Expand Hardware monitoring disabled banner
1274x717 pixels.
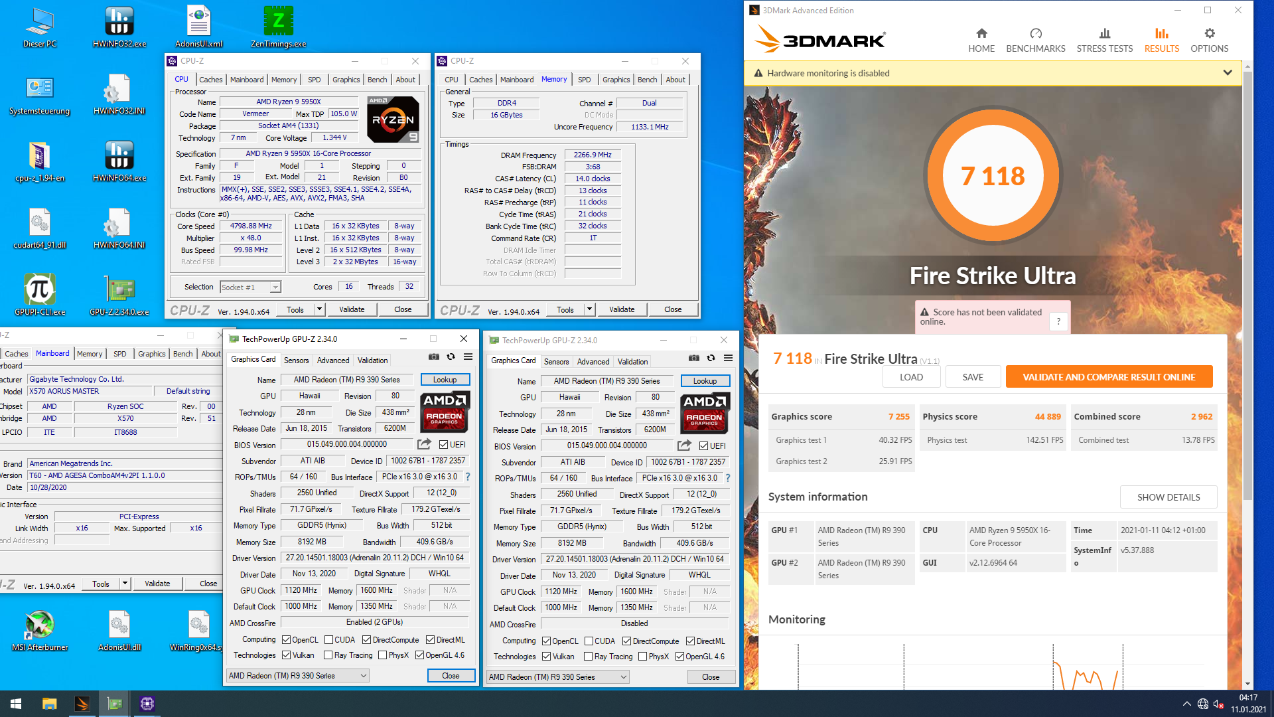click(x=1227, y=73)
